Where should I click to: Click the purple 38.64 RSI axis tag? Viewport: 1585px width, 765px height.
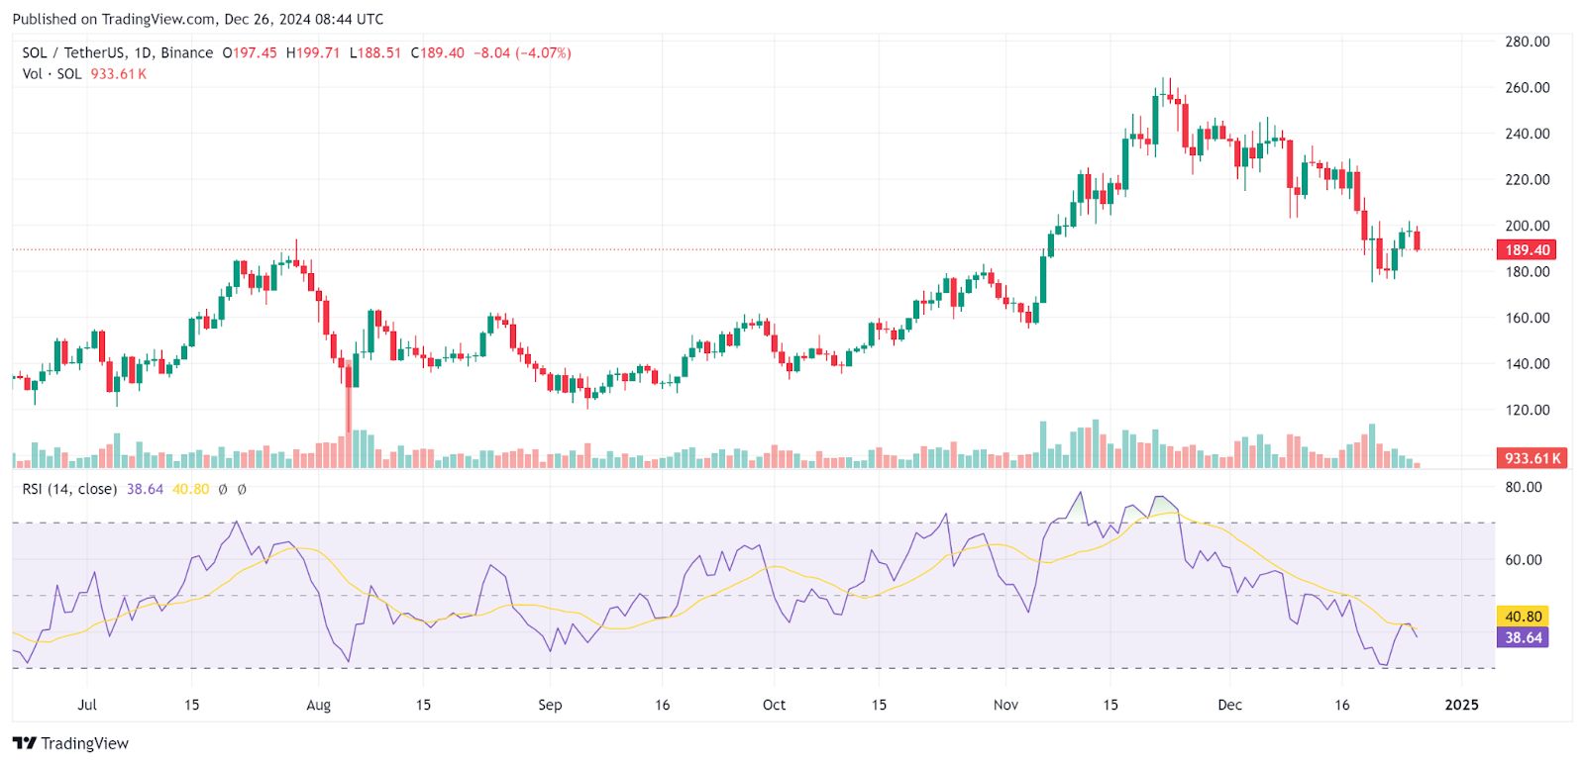[x=1523, y=637]
